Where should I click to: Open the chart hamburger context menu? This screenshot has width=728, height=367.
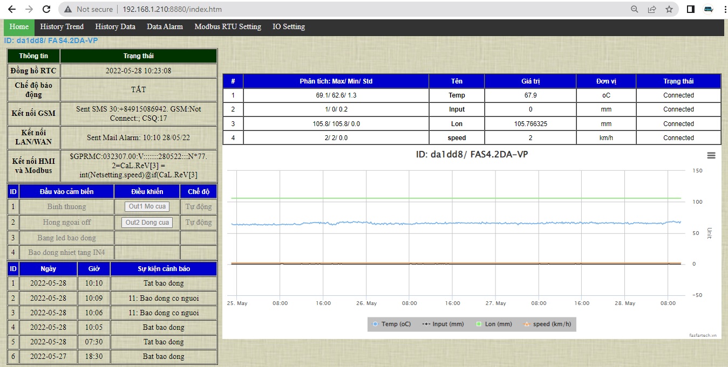point(711,155)
